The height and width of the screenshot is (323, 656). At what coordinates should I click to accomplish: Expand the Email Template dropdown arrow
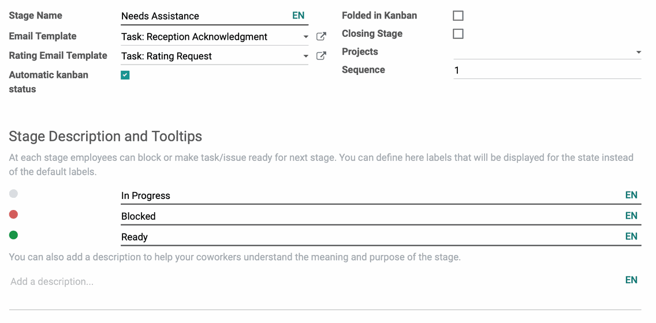click(306, 37)
